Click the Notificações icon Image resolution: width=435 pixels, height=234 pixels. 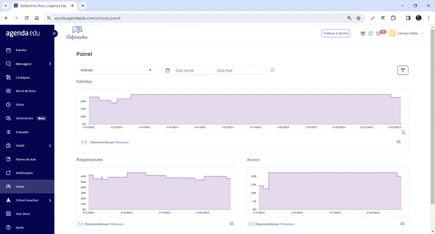9,172
